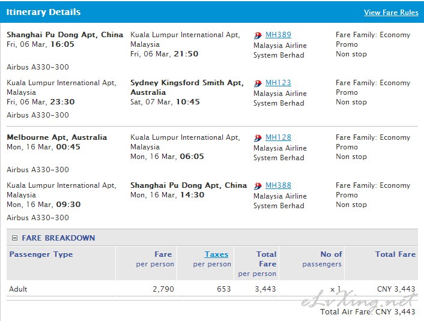The width and height of the screenshot is (424, 321).
Task: Click the Shanghai Pu Dong departure 16:05 time
Action: coord(62,44)
